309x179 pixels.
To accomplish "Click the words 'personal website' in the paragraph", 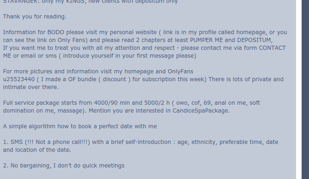I will [x=133, y=32].
